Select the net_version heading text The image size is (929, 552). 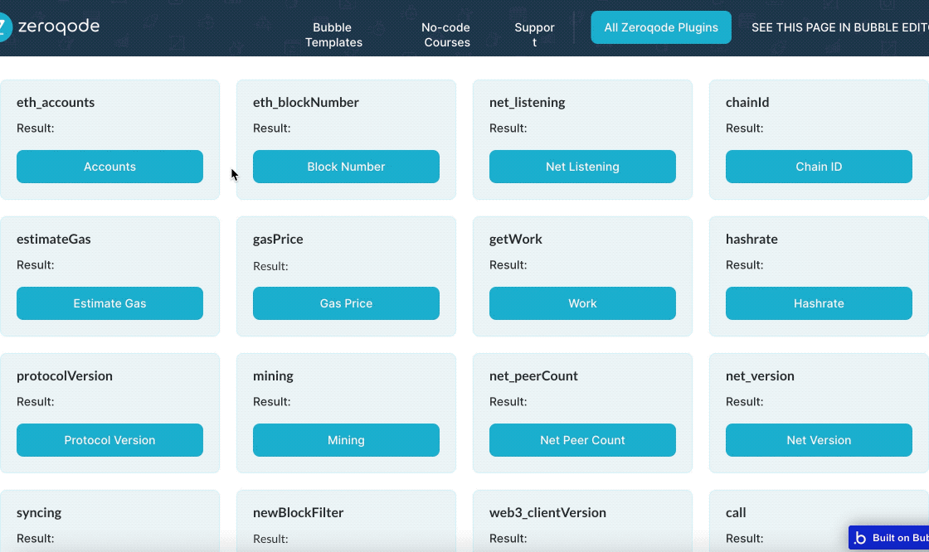pyautogui.click(x=760, y=375)
